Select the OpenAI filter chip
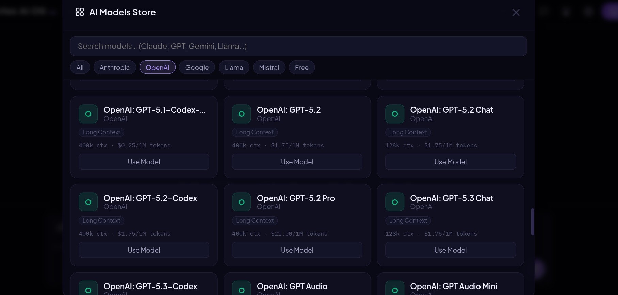 pyautogui.click(x=158, y=67)
